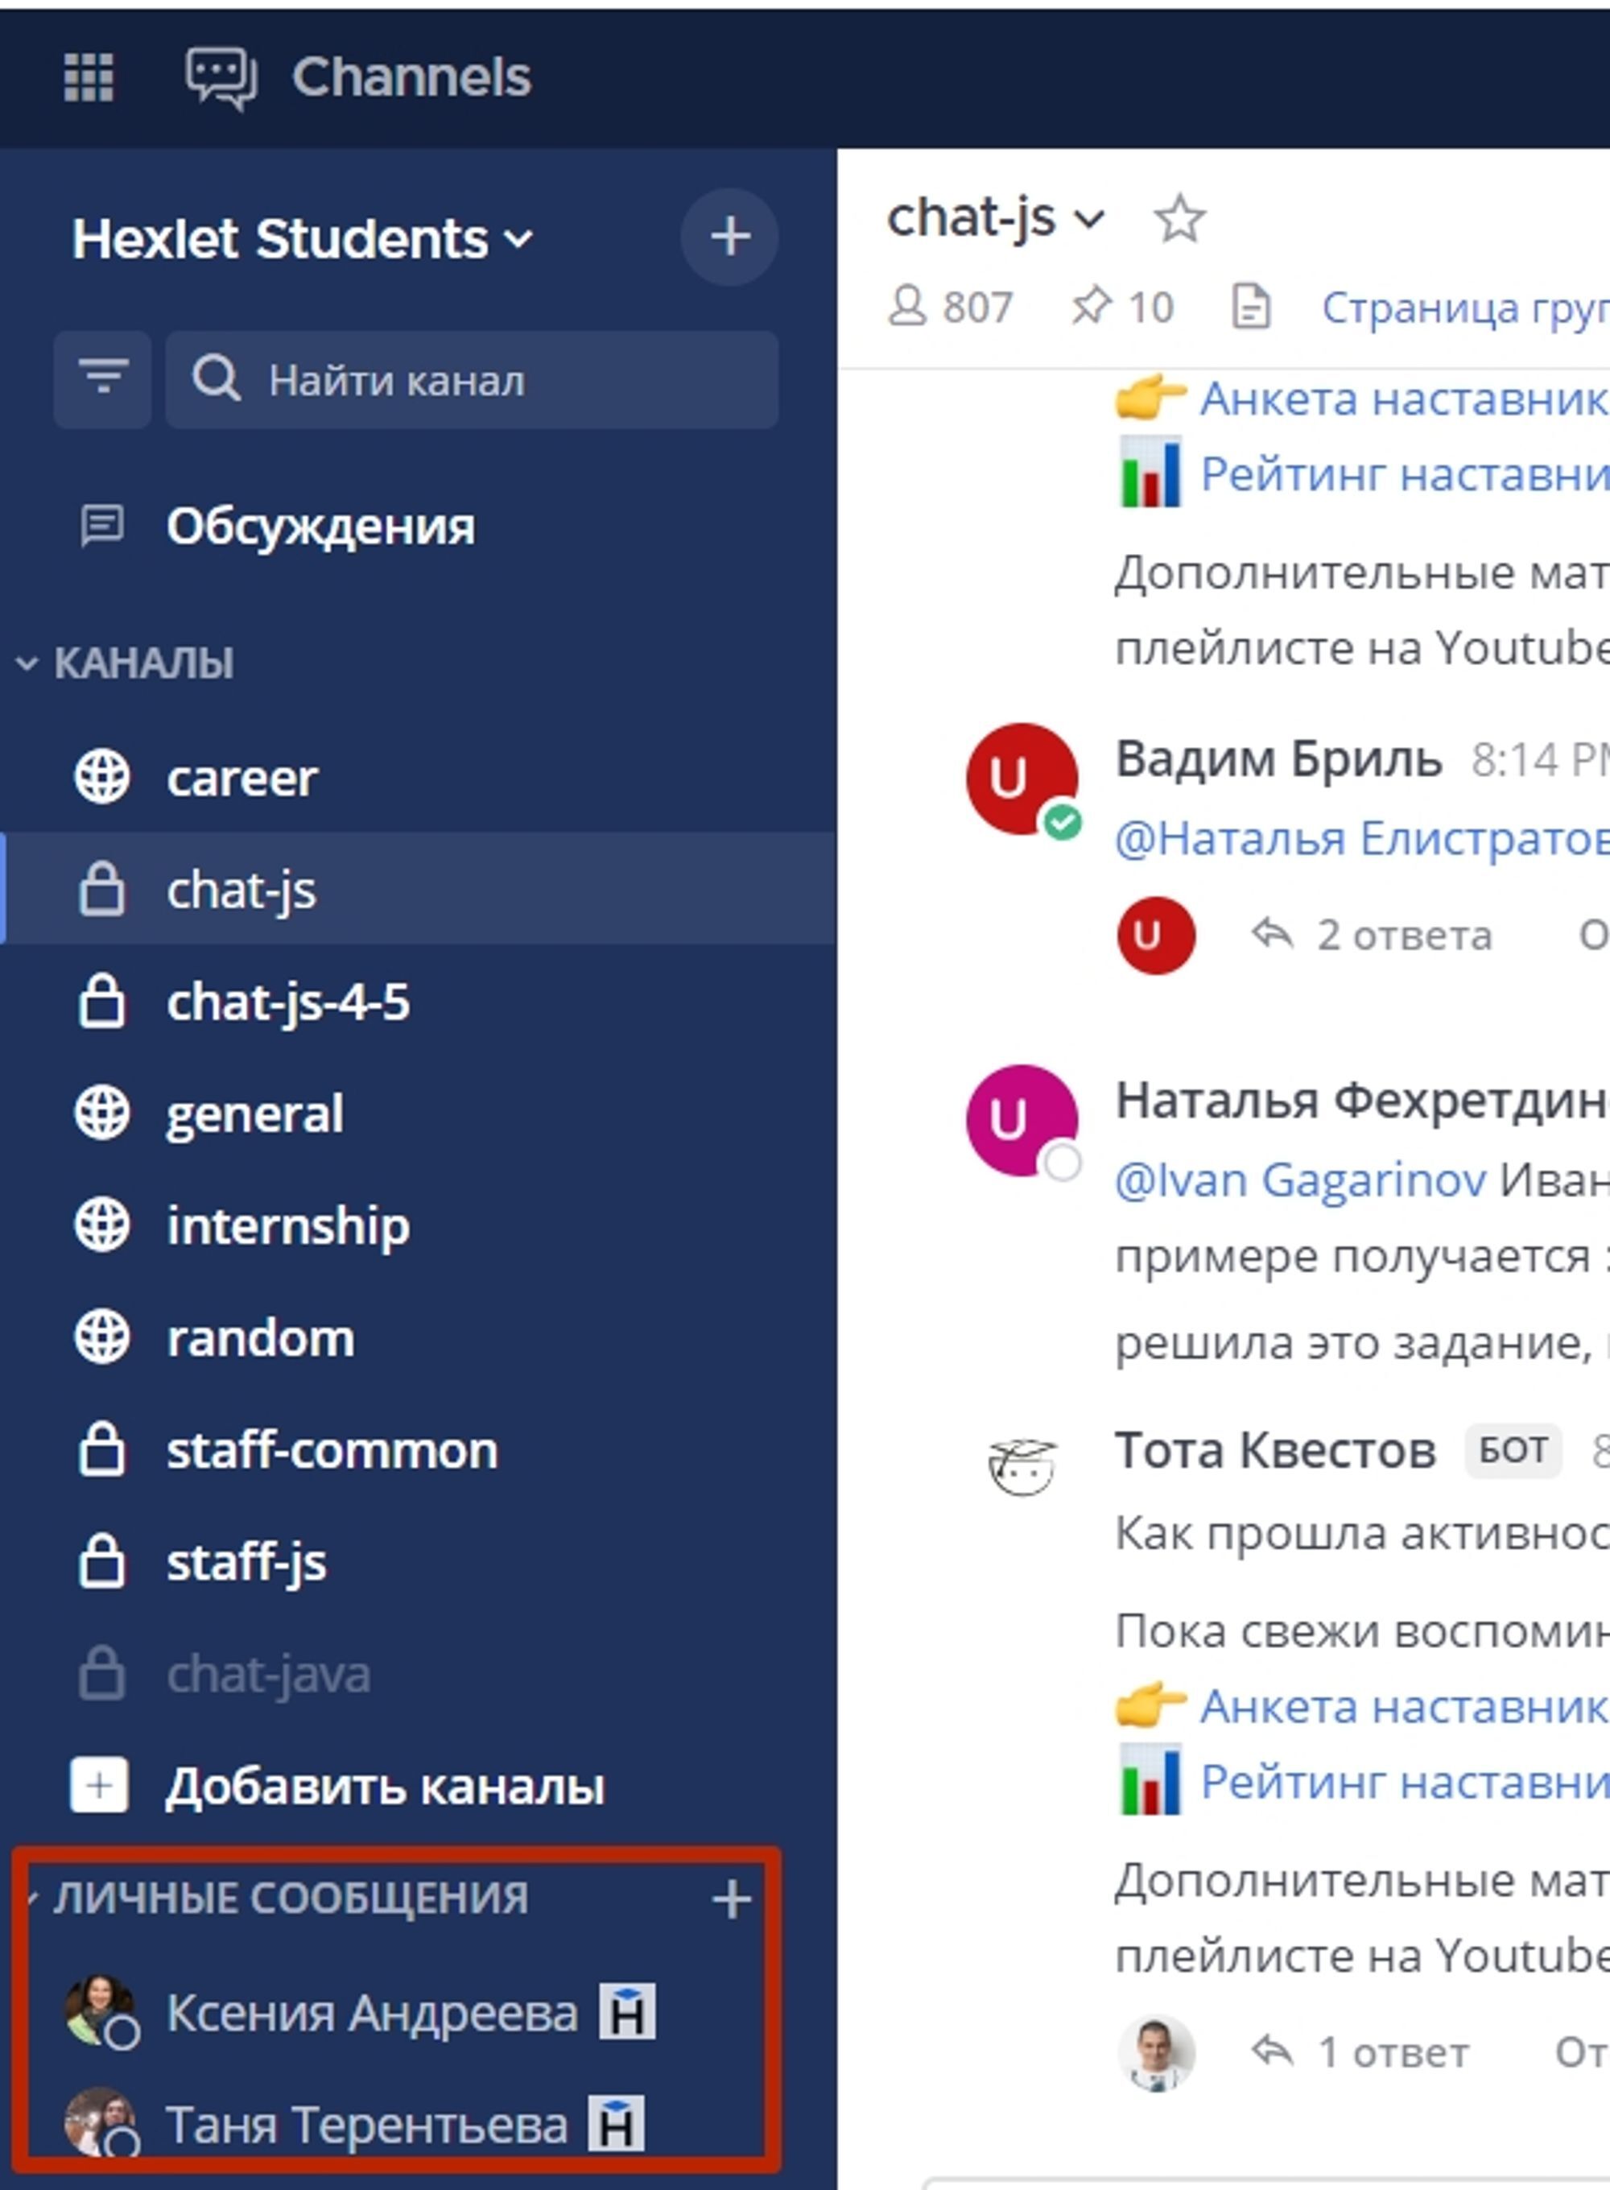Open the 2 ответа thread
This screenshot has width=1610, height=2190.
click(1405, 936)
